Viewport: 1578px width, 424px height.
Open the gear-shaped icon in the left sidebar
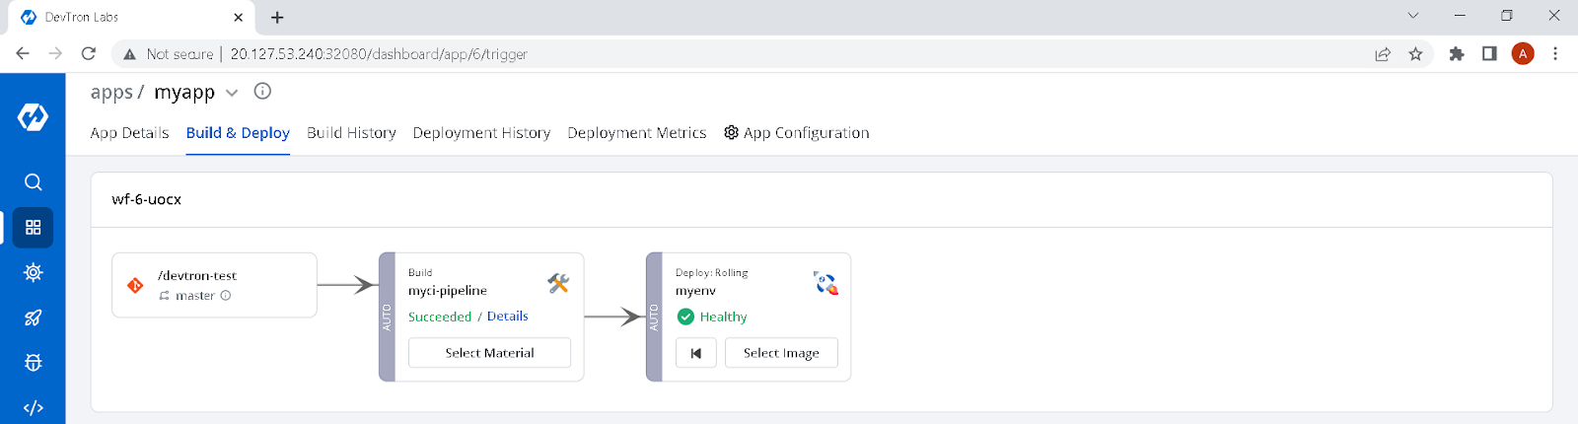(x=33, y=273)
